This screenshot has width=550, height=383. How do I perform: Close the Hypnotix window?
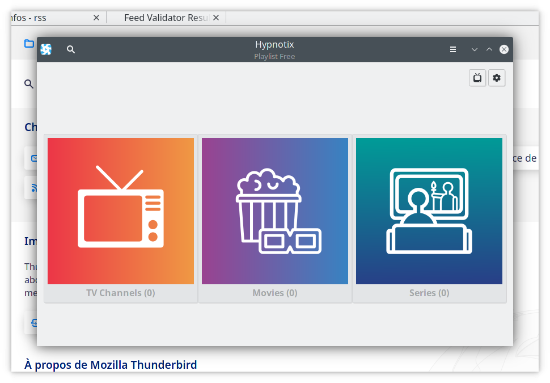click(x=504, y=49)
